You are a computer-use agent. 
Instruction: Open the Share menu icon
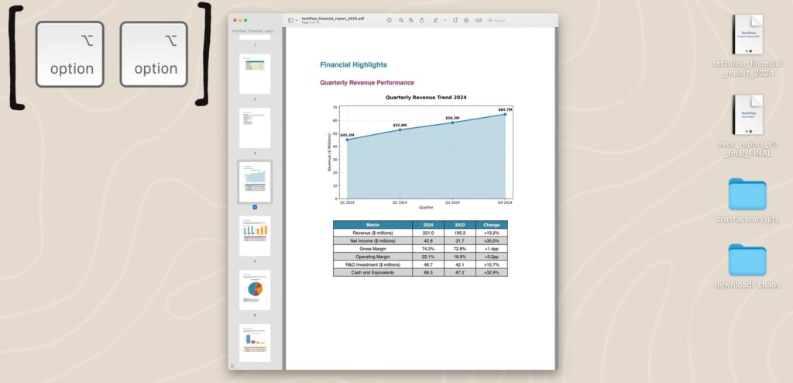422,19
